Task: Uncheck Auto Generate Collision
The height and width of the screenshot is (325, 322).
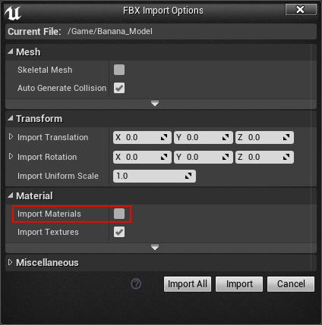Action: (119, 88)
